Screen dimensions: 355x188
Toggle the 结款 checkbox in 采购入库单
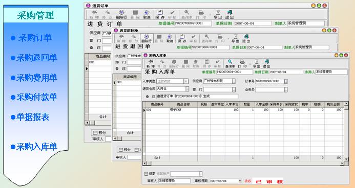coord(147,174)
